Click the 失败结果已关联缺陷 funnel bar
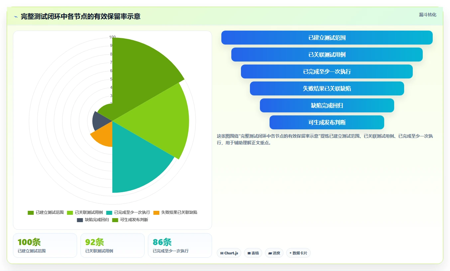Viewport: 450px width, 271px height. tap(327, 88)
